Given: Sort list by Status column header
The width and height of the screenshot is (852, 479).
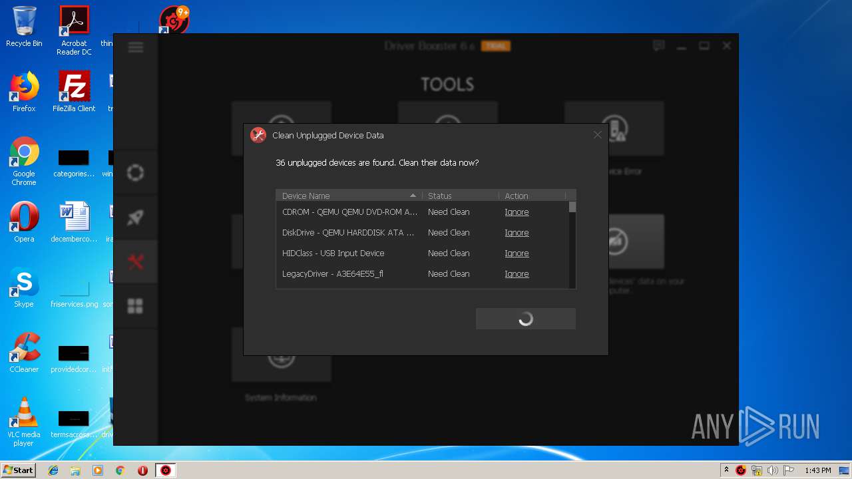Looking at the screenshot, I should tap(460, 196).
